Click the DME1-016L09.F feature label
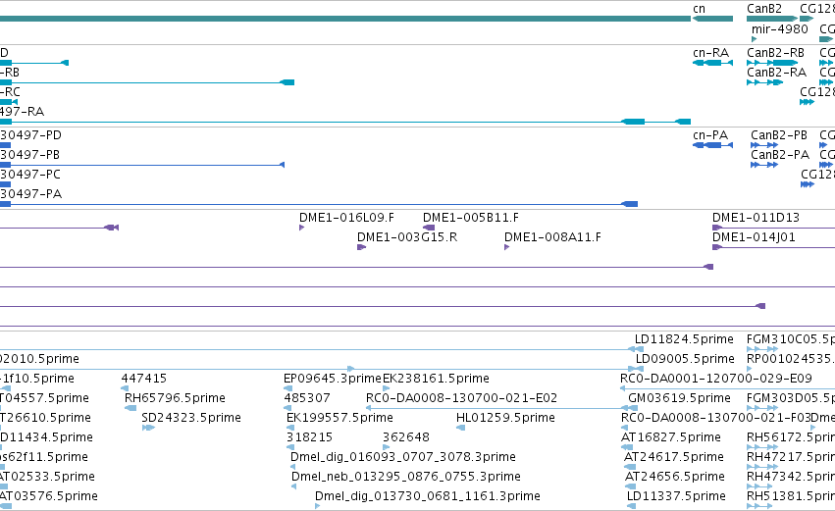Image resolution: width=835 pixels, height=511 pixels. point(346,218)
